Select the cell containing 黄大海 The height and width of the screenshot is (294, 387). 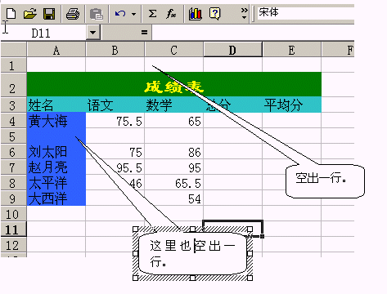[56, 121]
